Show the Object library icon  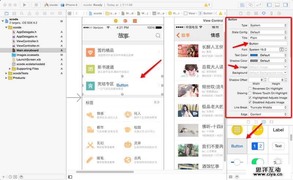point(264,122)
